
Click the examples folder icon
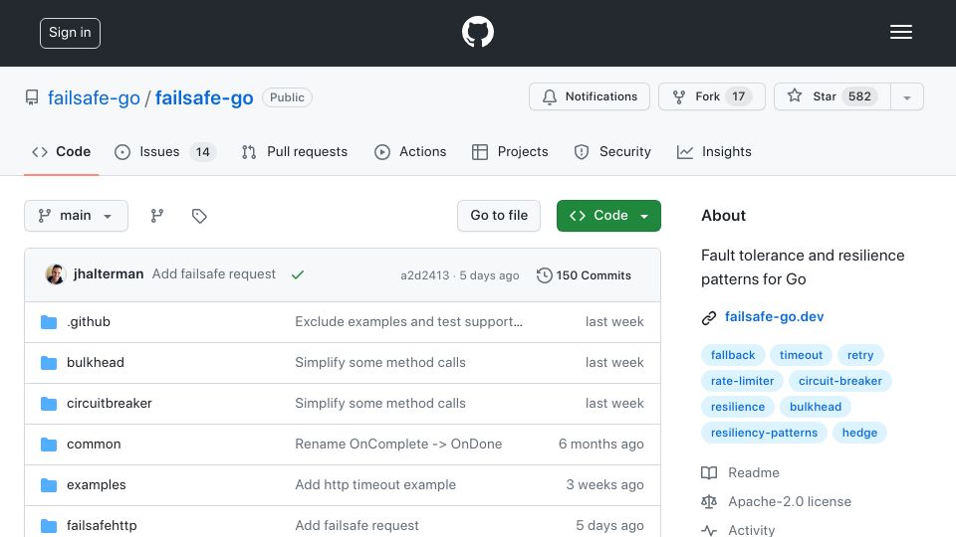pyautogui.click(x=49, y=485)
